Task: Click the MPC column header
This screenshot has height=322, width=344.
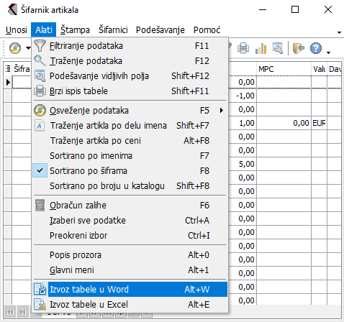Action: coord(284,69)
